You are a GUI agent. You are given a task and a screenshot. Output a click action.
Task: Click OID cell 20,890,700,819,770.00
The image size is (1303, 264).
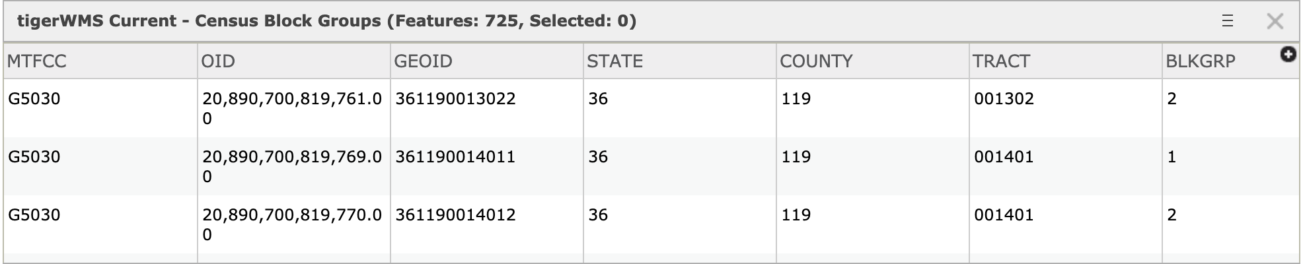pyautogui.click(x=291, y=224)
